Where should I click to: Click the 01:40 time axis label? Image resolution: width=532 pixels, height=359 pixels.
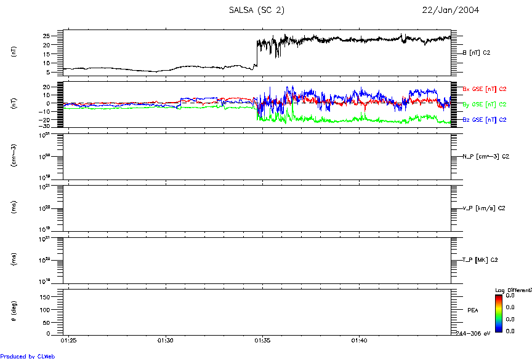(x=359, y=341)
